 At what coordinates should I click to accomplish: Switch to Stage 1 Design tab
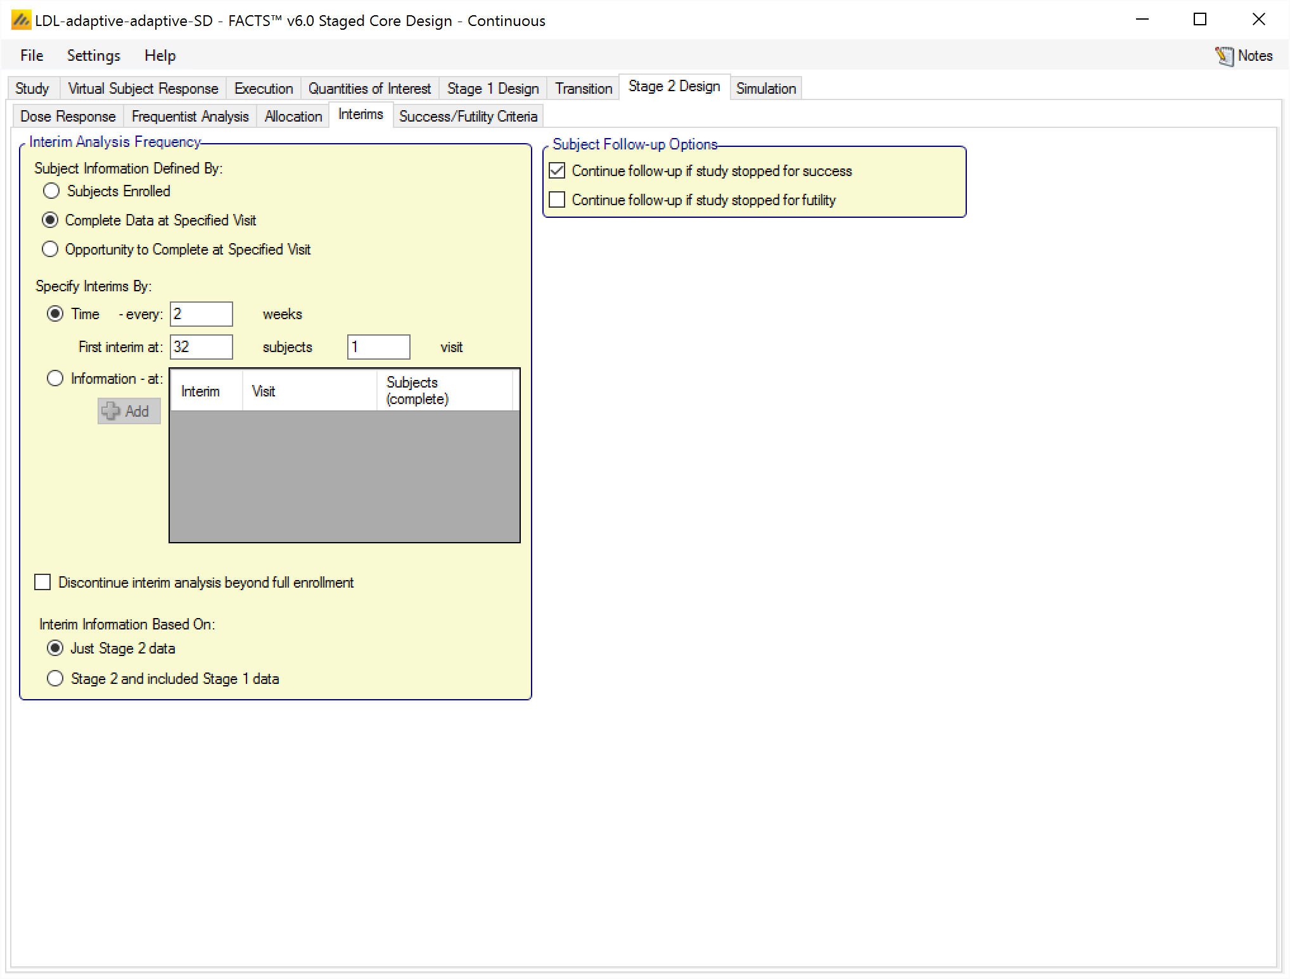point(492,89)
